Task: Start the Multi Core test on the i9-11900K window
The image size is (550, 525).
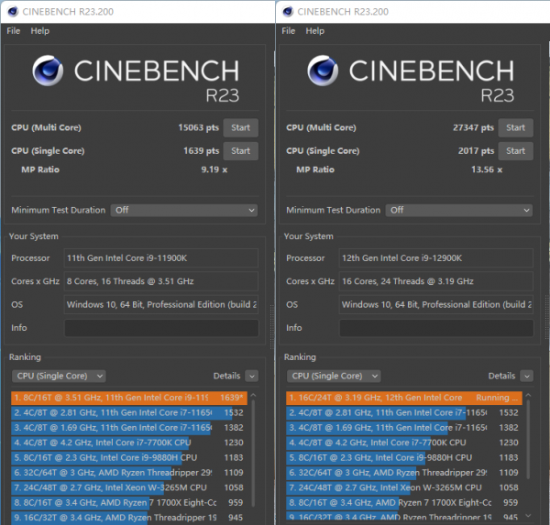Action: (240, 127)
